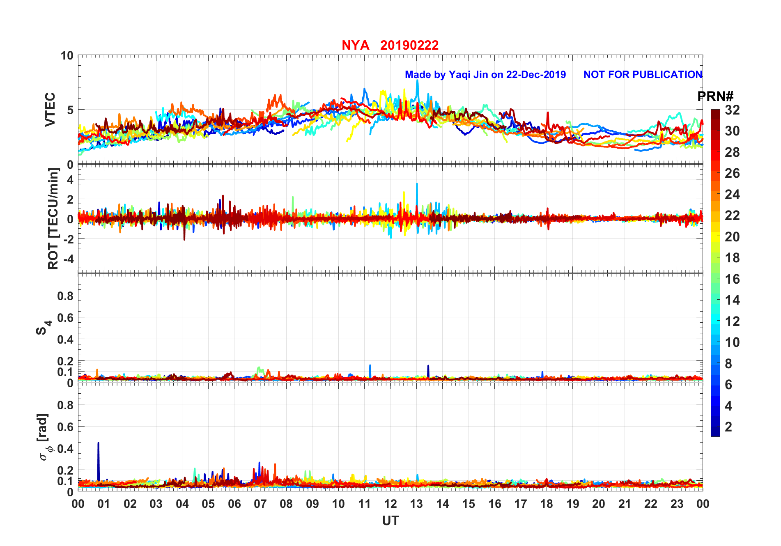Click the x-axis hour tick "07"
The image size is (781, 546).
pyautogui.click(x=260, y=504)
